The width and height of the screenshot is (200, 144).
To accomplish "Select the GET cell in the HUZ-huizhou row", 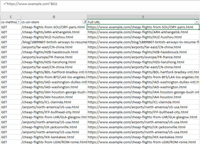I will pos(11,37).
